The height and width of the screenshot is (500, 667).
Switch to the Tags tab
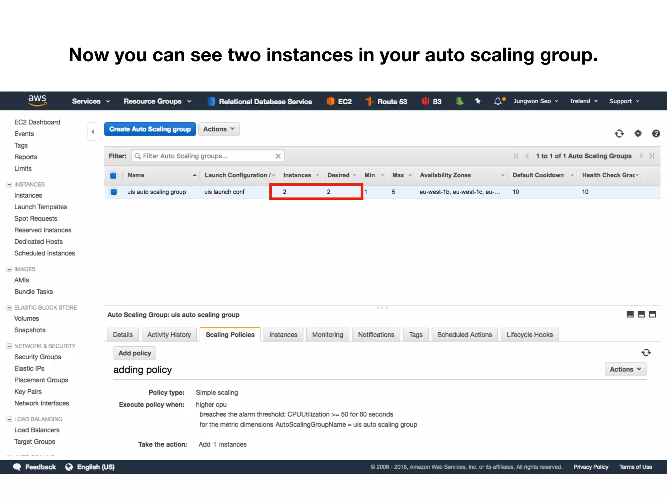point(416,335)
